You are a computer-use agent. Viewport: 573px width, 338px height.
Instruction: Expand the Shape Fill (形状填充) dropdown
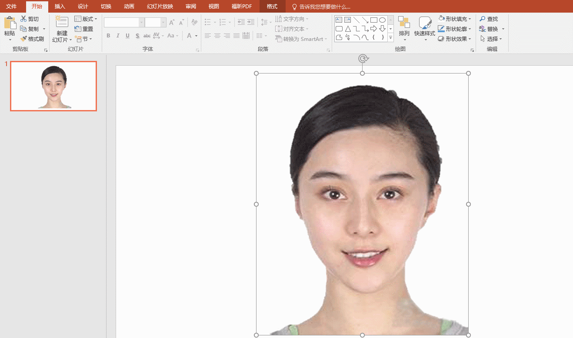[470, 19]
